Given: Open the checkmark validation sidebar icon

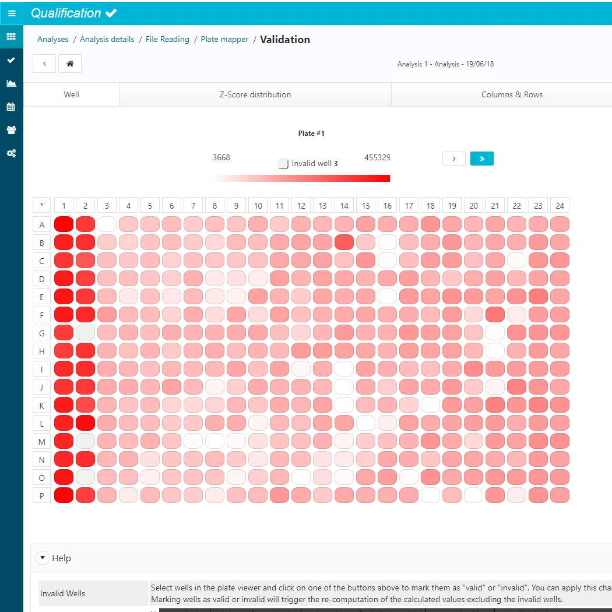Looking at the screenshot, I should click(11, 60).
